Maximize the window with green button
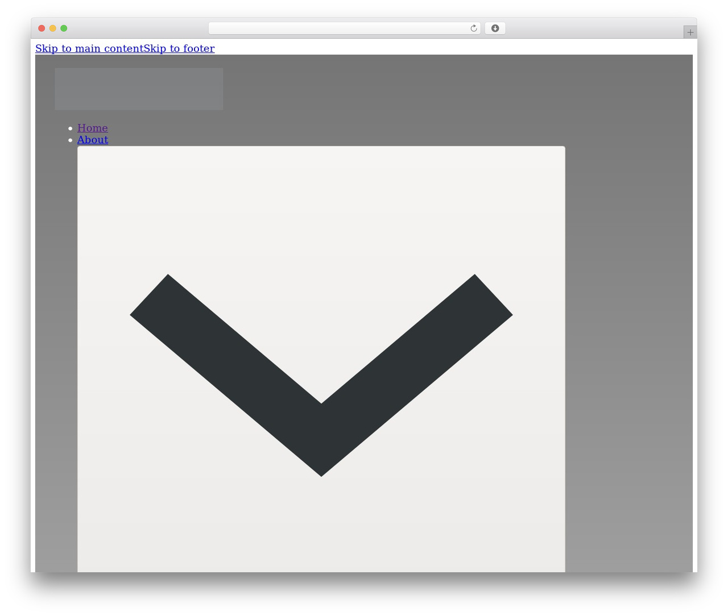This screenshot has height=616, width=728. click(64, 28)
